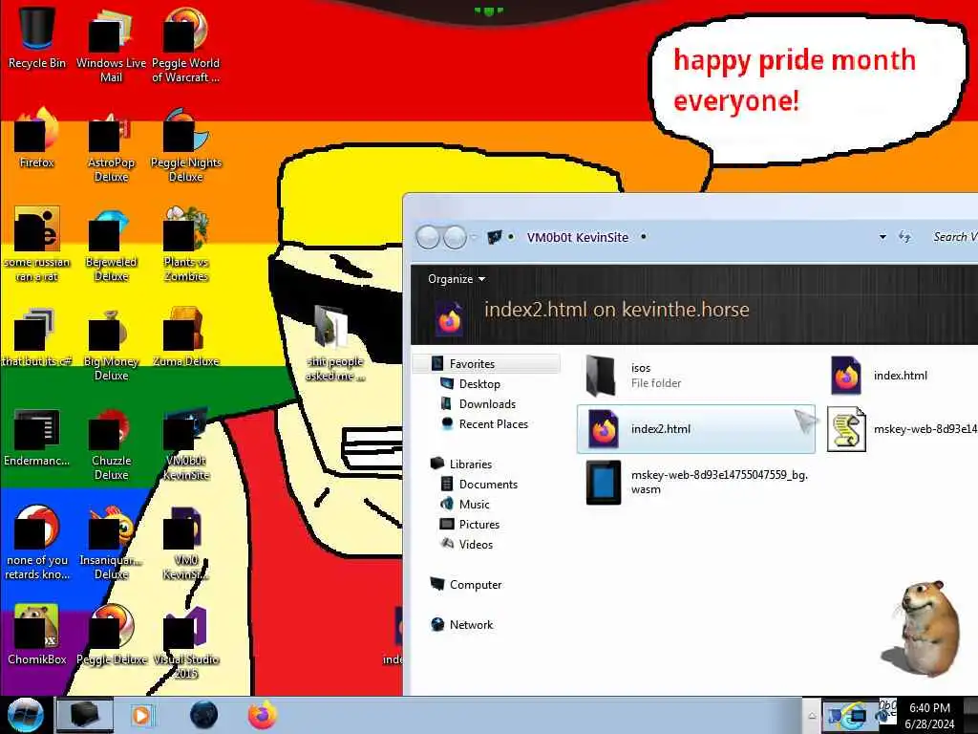Select the Endermanc... desktop icon
Viewport: 978px width, 734px height.
tap(37, 437)
